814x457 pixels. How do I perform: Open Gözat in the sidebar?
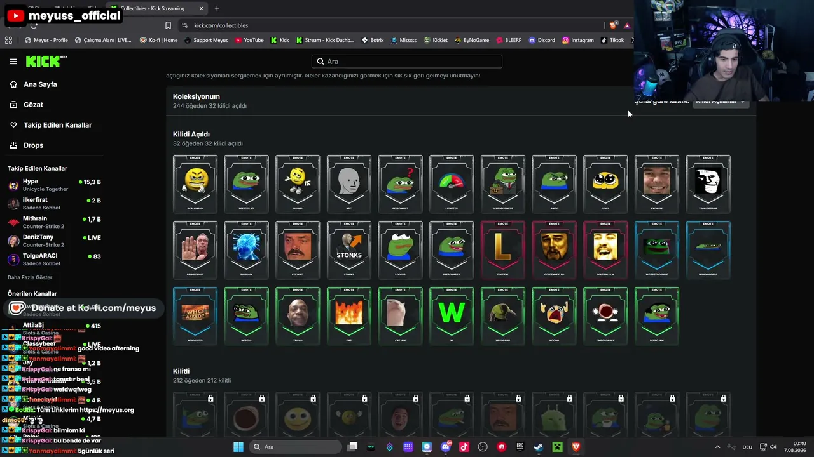click(x=33, y=105)
